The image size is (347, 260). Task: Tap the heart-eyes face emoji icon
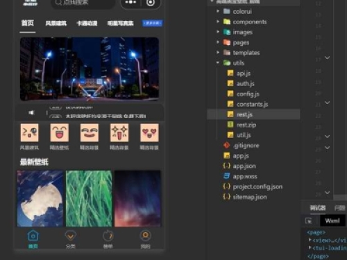tap(149, 132)
